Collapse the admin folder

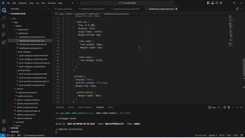point(18,26)
